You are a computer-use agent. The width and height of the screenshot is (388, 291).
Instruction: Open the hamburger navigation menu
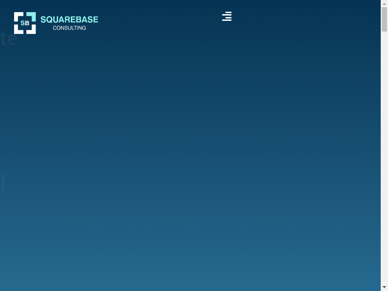pyautogui.click(x=226, y=16)
